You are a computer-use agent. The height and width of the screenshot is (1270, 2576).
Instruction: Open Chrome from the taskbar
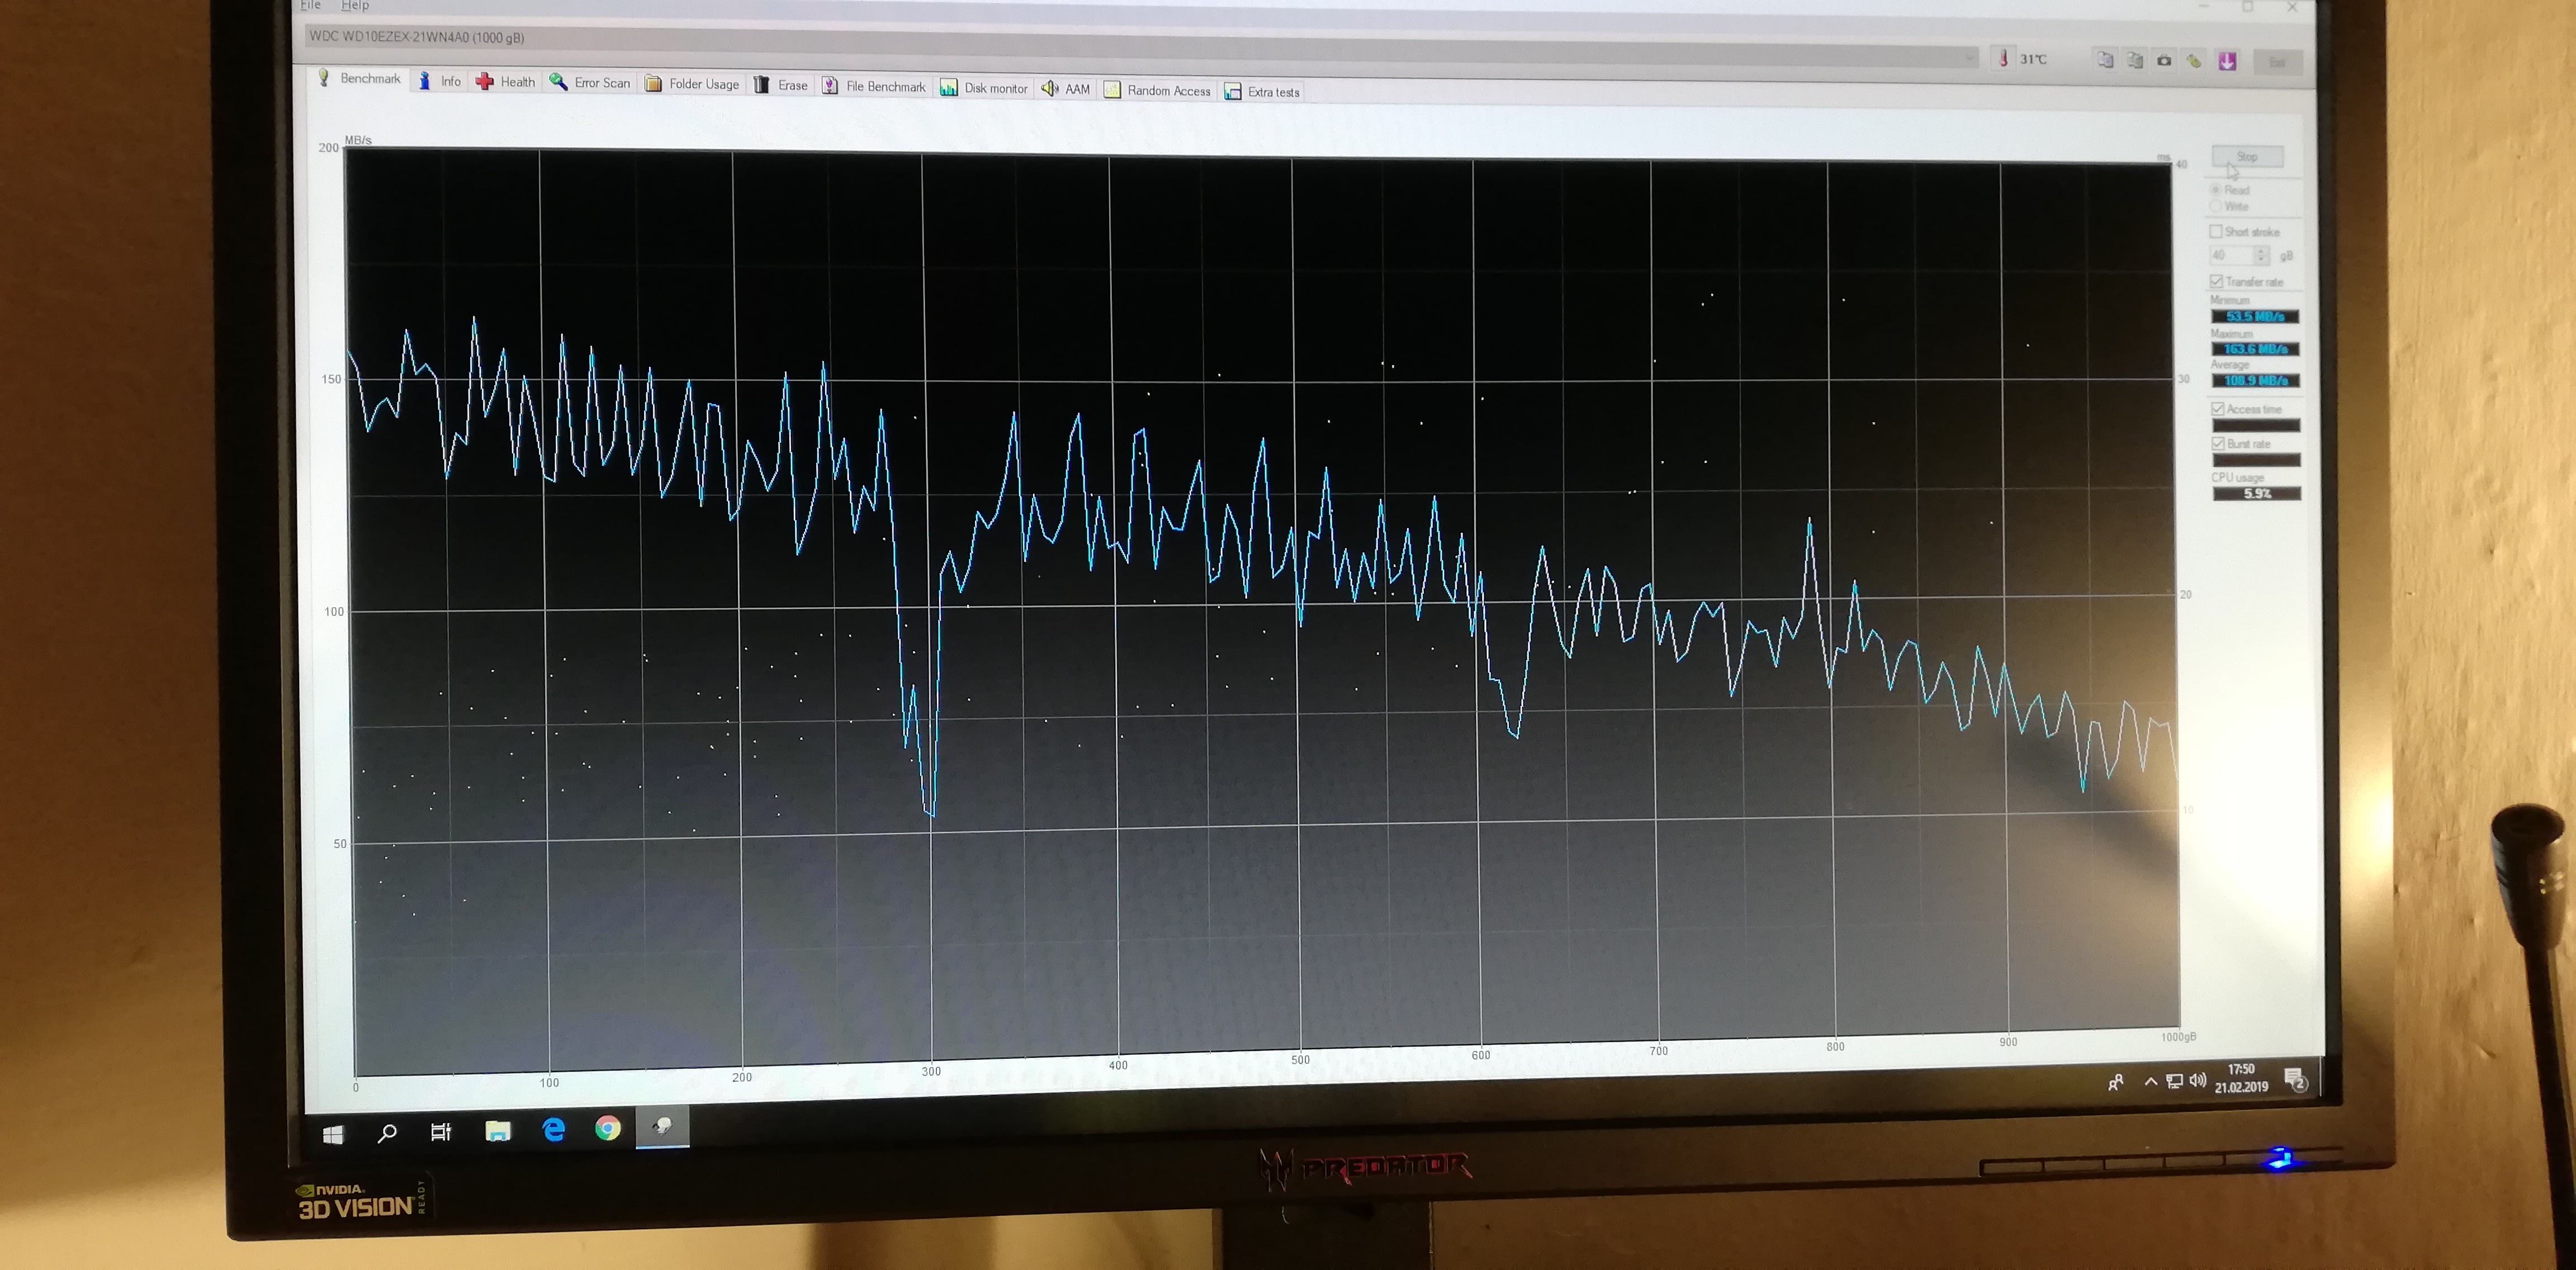point(607,1129)
